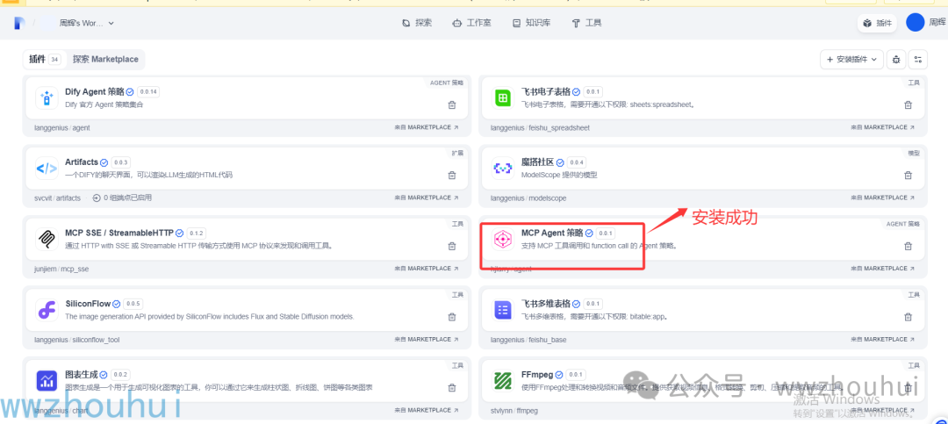
Task: Select the SiliconFlow plugin title
Action: [89, 304]
